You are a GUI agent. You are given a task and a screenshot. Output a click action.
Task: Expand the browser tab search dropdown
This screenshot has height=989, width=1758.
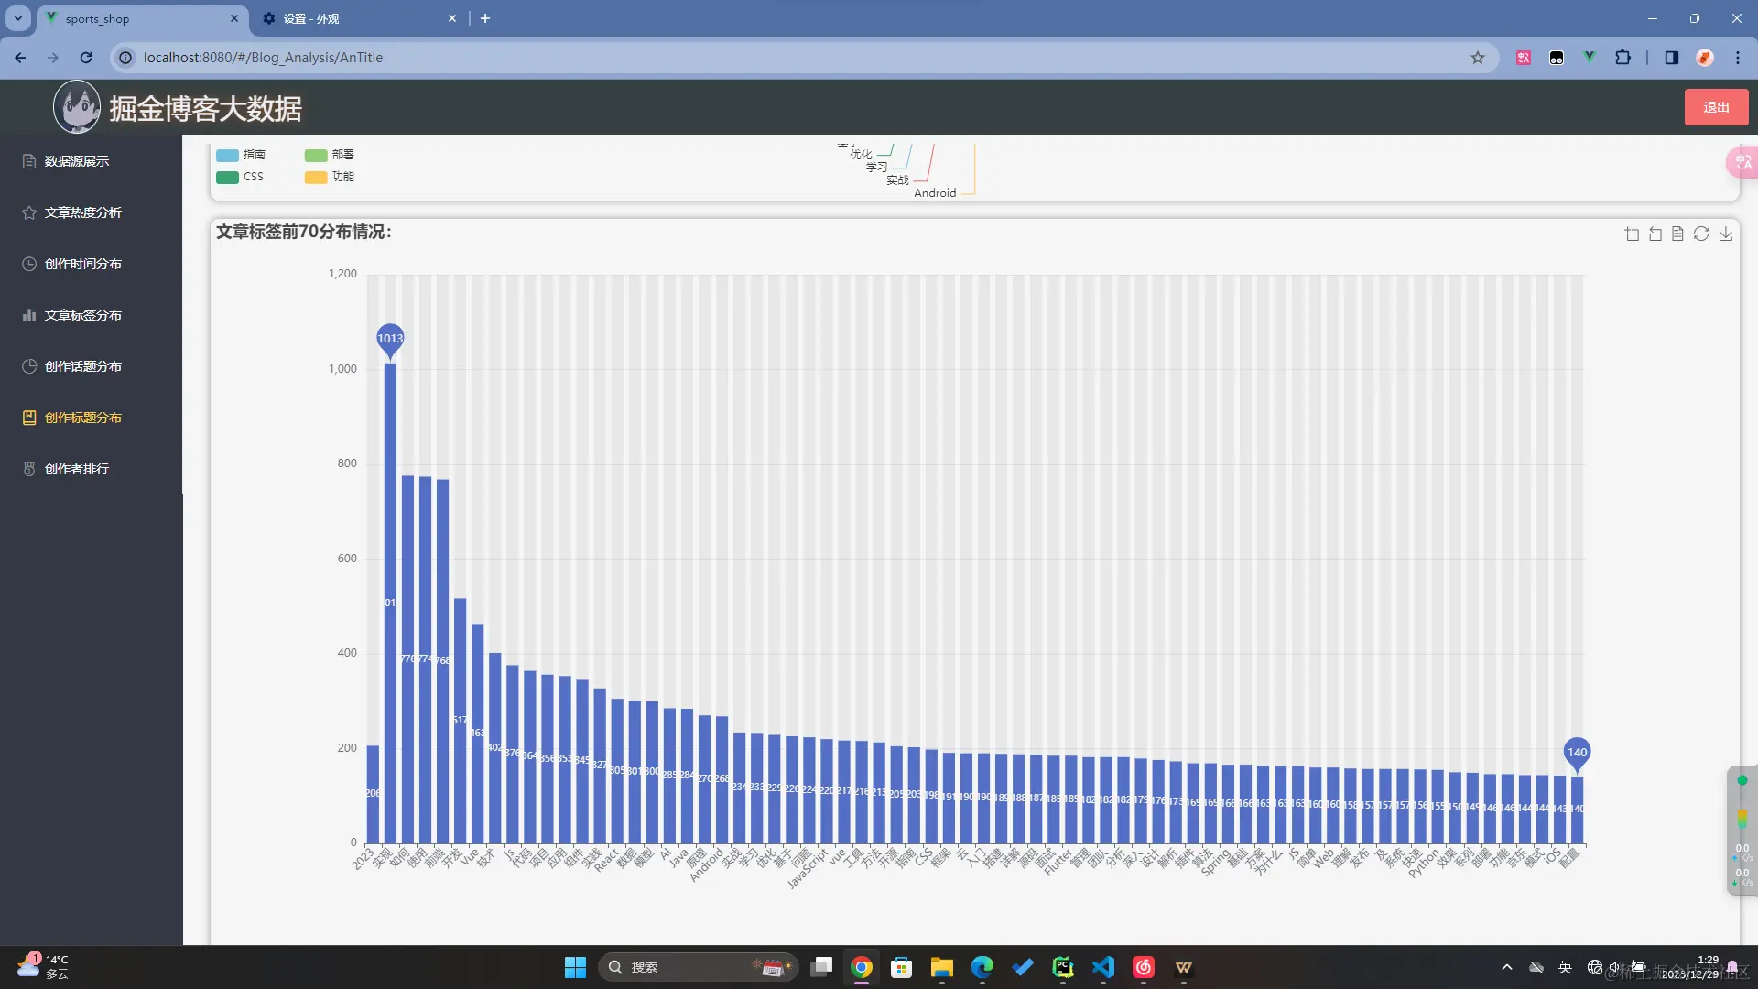coord(17,18)
